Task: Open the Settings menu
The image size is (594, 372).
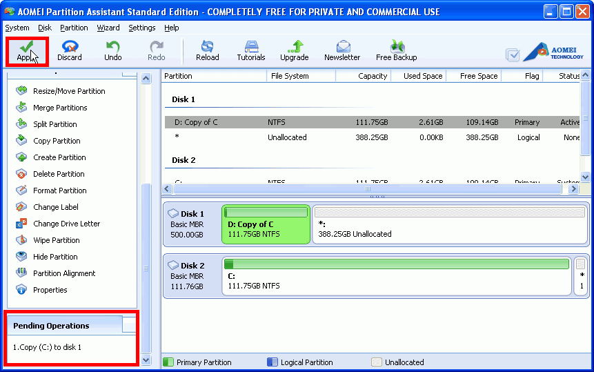Action: 141,28
